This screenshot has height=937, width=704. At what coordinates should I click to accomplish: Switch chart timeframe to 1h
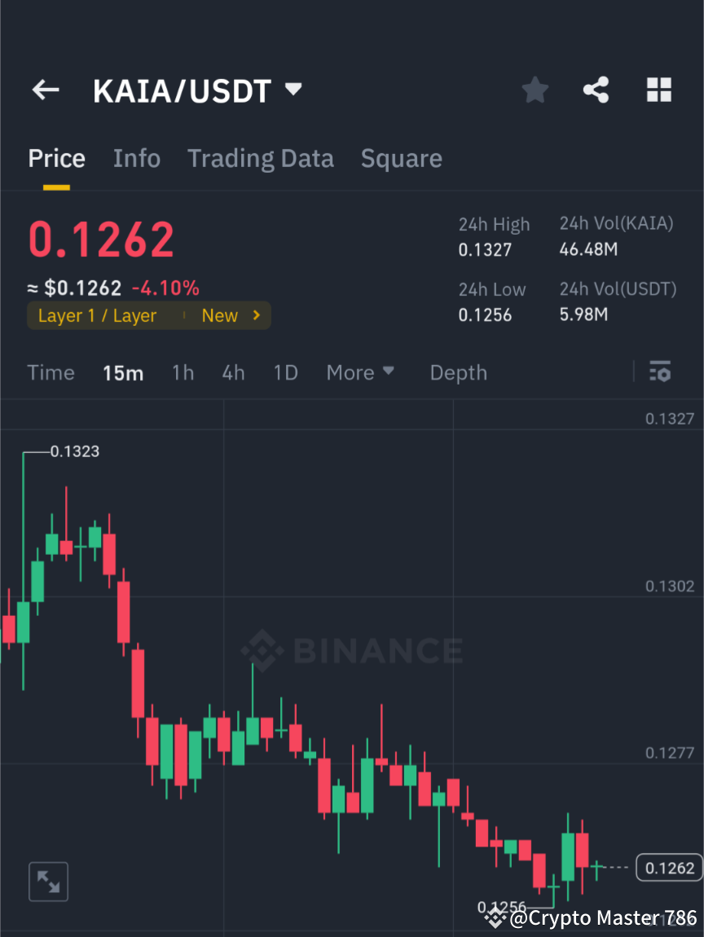coord(183,372)
